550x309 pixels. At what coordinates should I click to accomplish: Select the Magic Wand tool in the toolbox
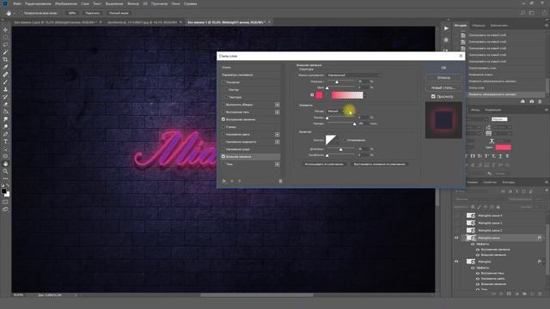pyautogui.click(x=5, y=52)
